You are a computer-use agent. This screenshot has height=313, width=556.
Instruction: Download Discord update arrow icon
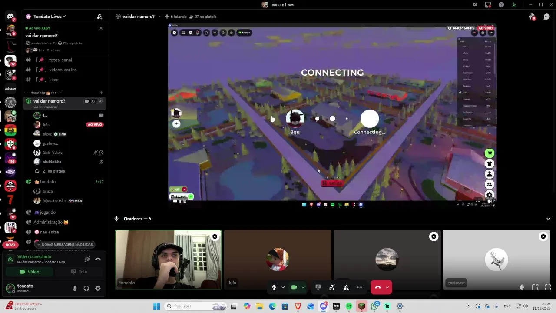point(514,5)
